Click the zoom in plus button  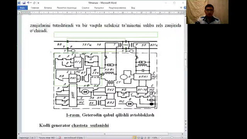[x=182, y=137]
